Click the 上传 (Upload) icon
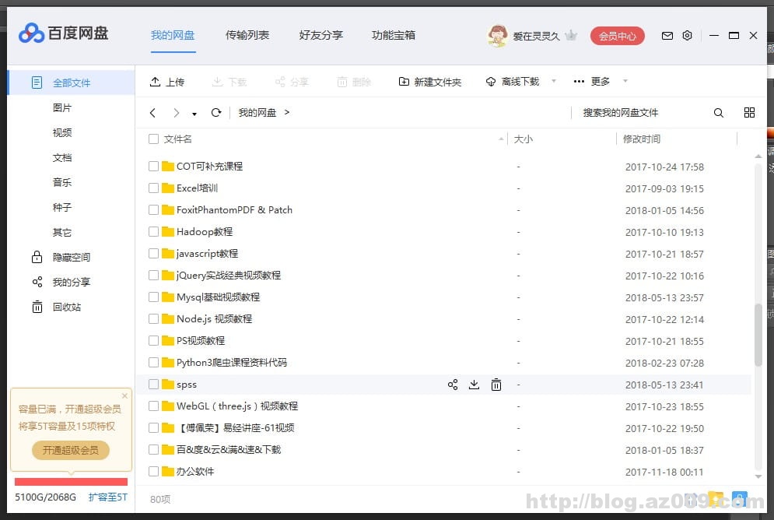Viewport: 774px width, 520px height. tap(156, 81)
